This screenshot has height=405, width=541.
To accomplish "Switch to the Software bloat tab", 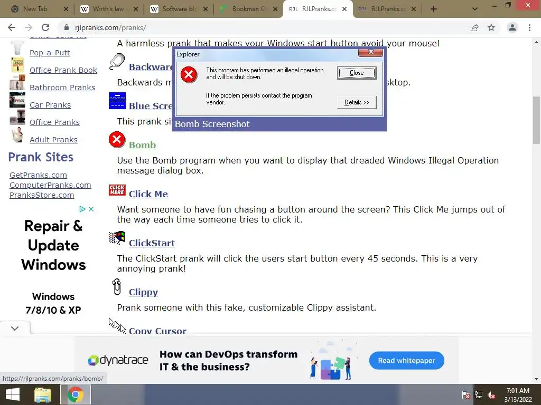I will (x=178, y=9).
